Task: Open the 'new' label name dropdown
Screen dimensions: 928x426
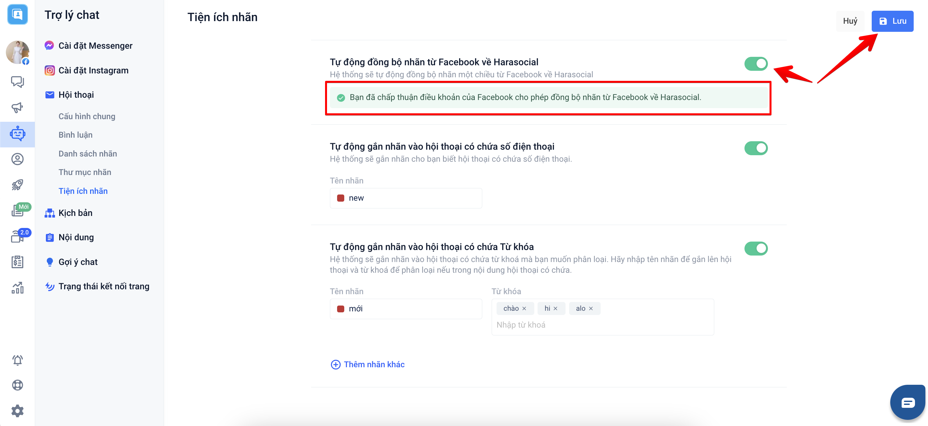Action: pyautogui.click(x=406, y=198)
